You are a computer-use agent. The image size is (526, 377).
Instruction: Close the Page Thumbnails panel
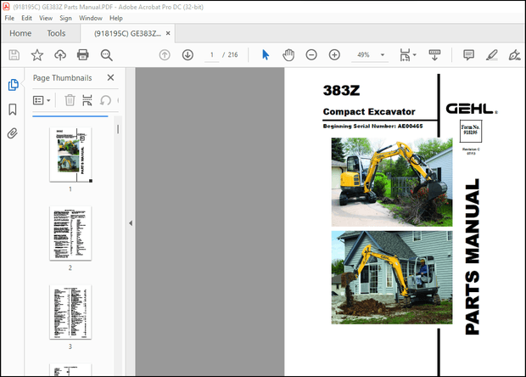coord(110,77)
